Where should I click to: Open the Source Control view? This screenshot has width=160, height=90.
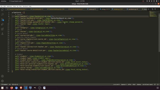2,19
